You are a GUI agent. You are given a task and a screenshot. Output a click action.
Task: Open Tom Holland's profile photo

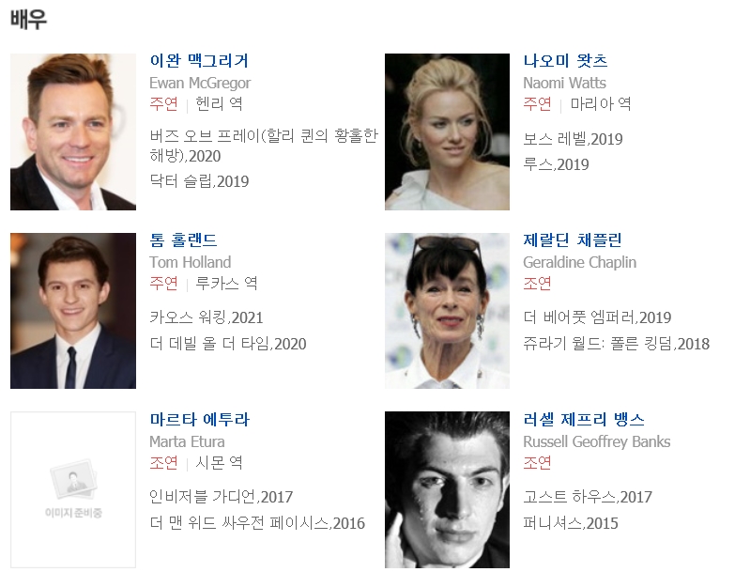point(73,311)
